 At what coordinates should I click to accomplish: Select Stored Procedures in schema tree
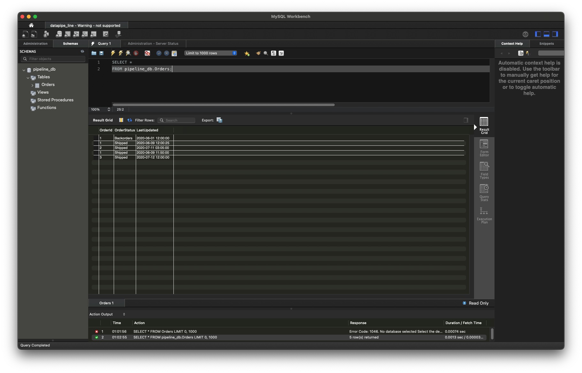[55, 100]
